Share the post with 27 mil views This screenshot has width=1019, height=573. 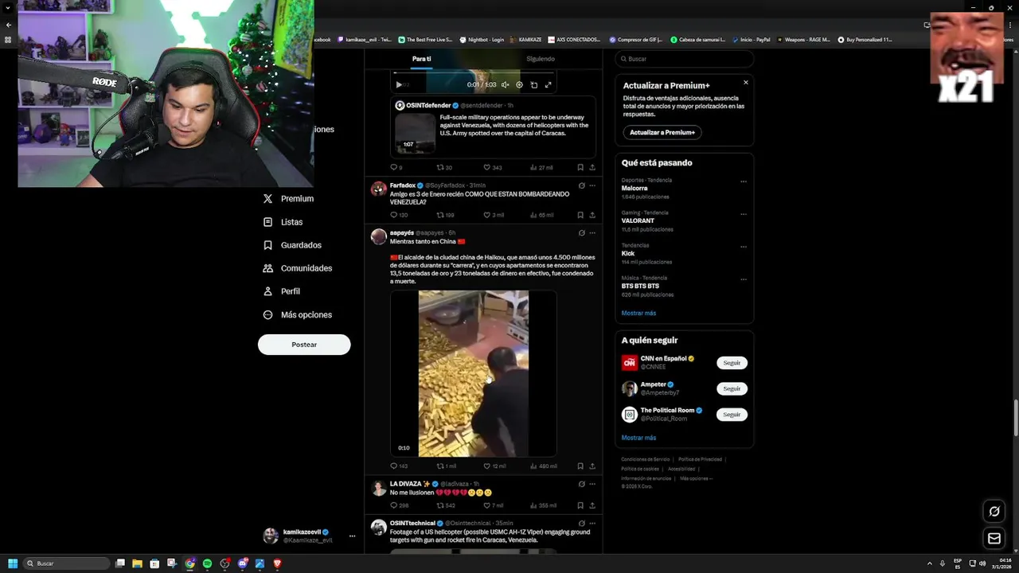[x=592, y=167]
